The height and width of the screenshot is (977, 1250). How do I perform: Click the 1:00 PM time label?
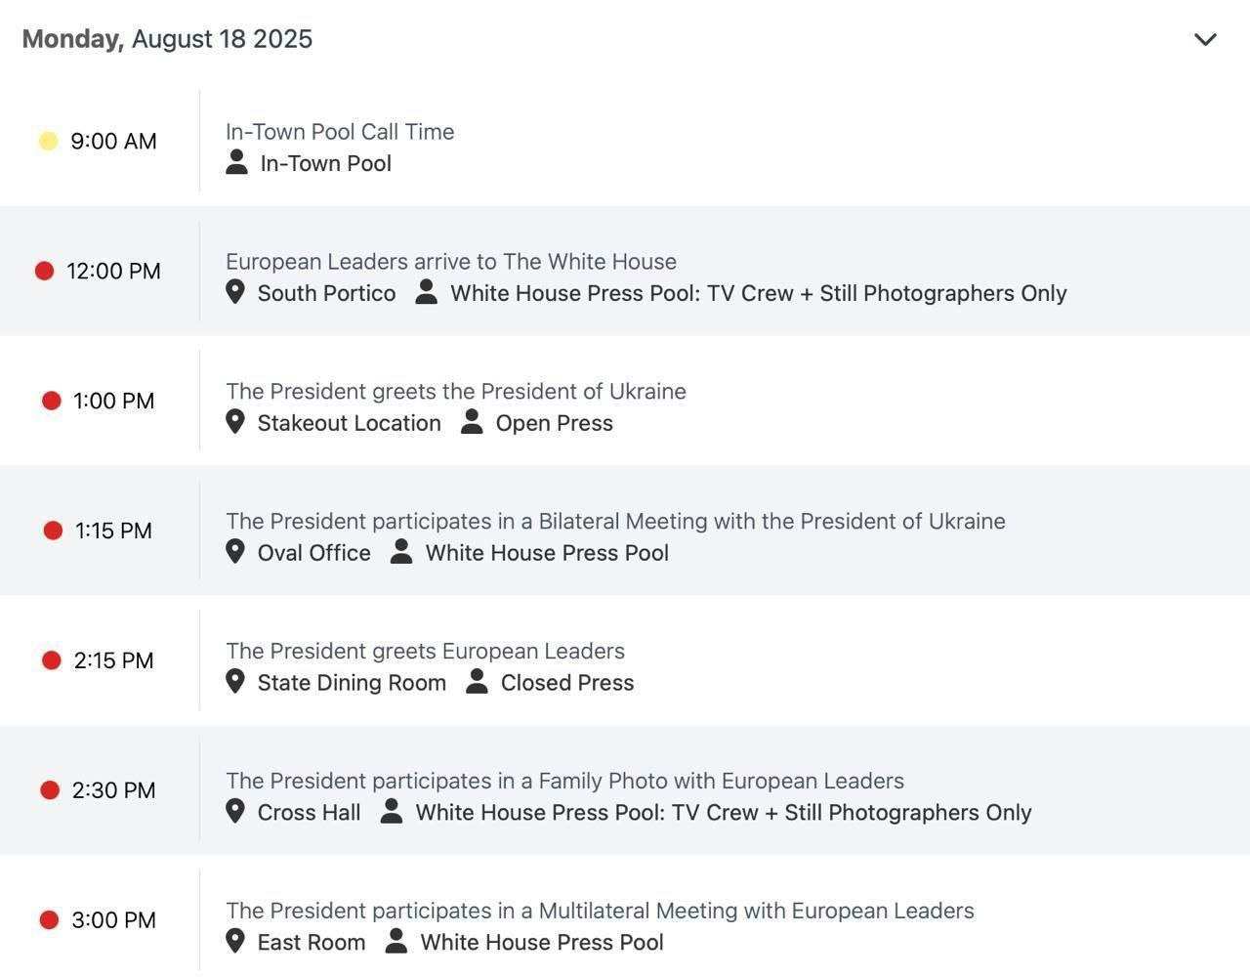tap(113, 401)
